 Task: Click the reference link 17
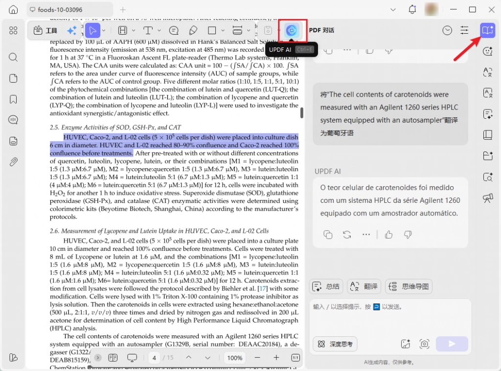(x=262, y=288)
